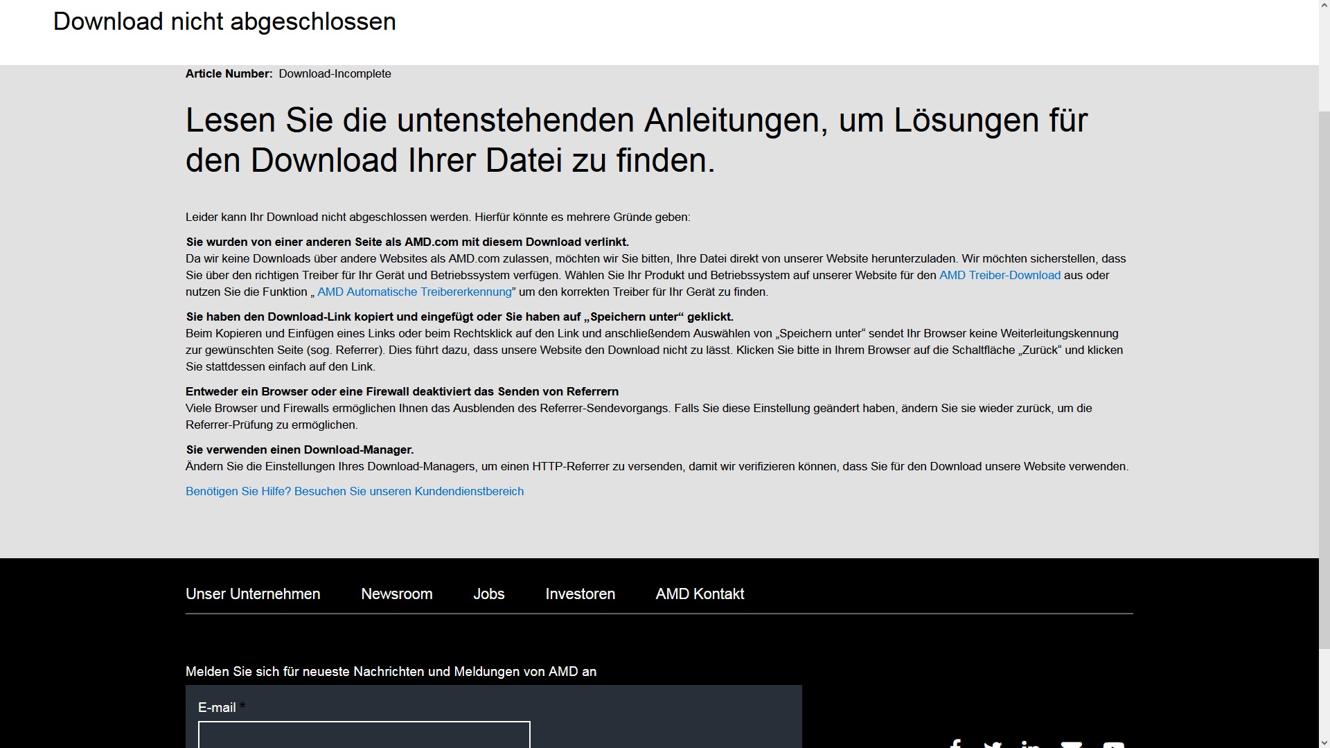Open AMD Kontakt footer item
The image size is (1330, 748).
[x=700, y=594]
